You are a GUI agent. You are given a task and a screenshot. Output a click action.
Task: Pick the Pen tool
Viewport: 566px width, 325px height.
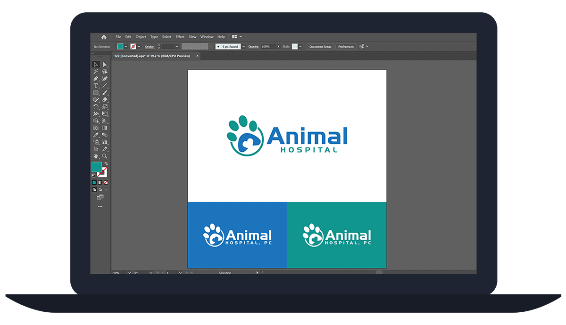click(x=95, y=78)
